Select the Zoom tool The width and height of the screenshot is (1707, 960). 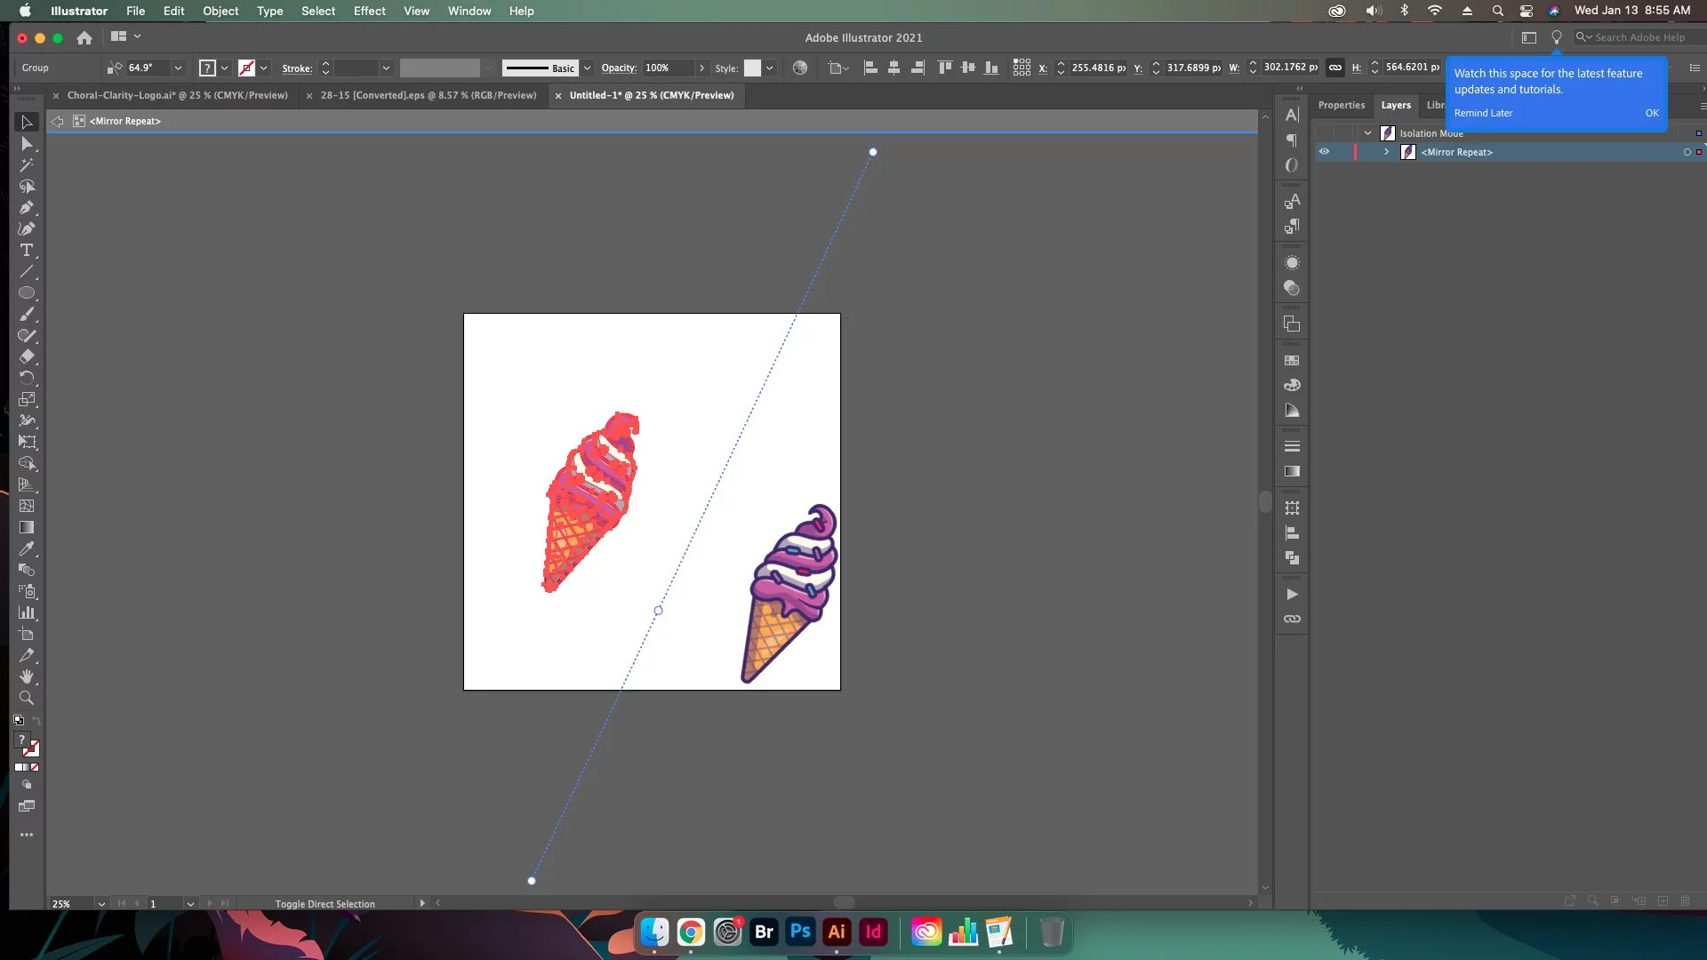26,699
